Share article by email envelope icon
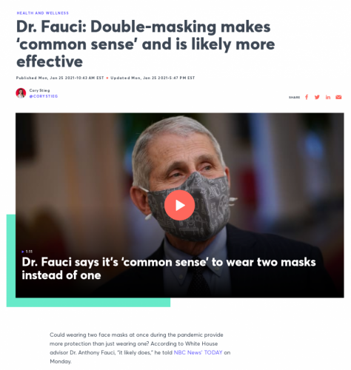Screen dimensions: 351x370 click(x=338, y=97)
